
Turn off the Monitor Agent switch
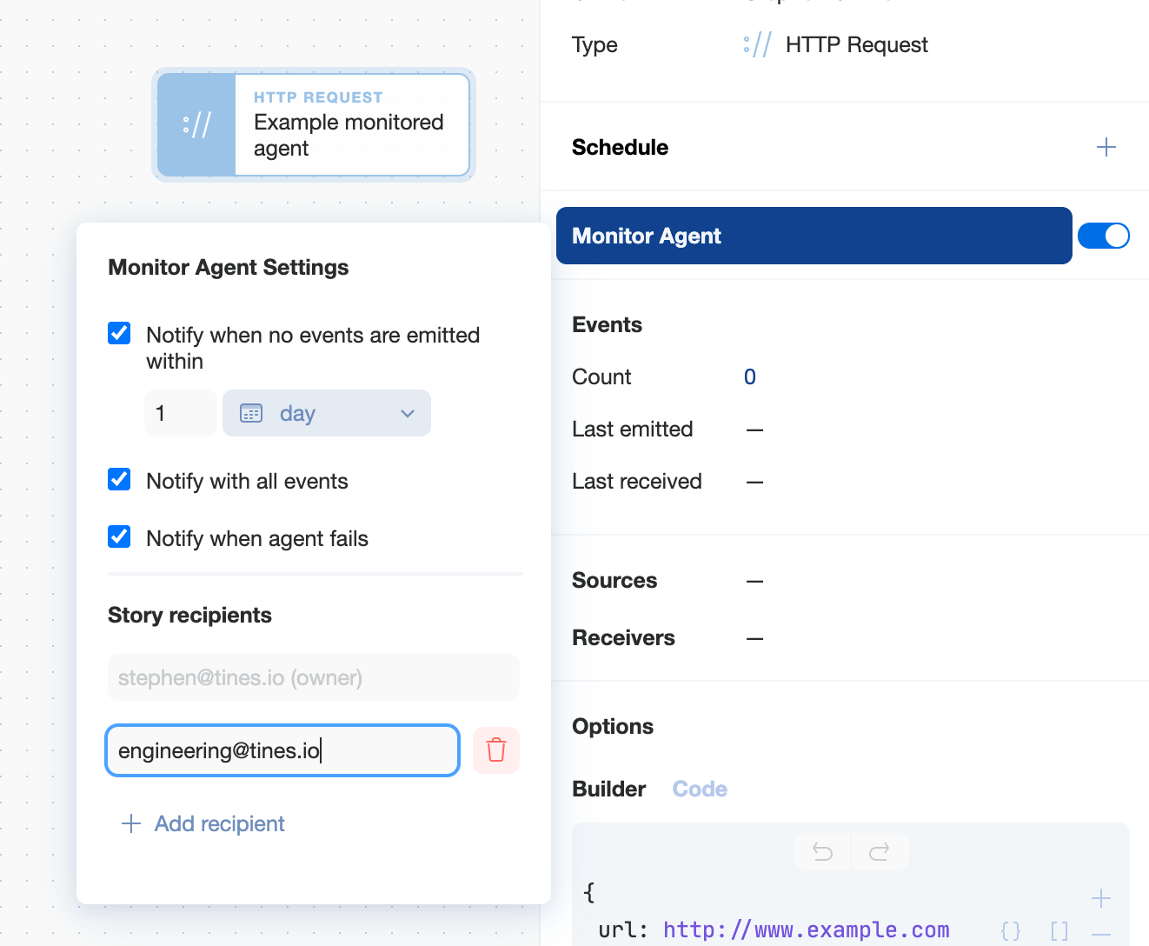pos(1104,236)
